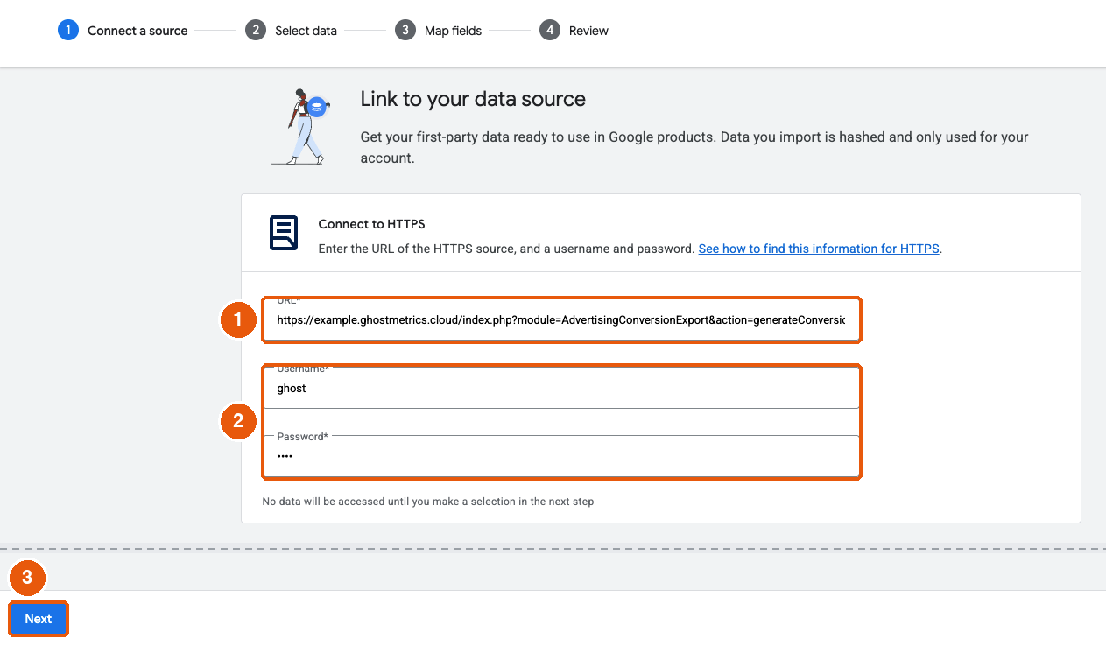Select the Password field
1106x646 pixels.
tap(561, 456)
